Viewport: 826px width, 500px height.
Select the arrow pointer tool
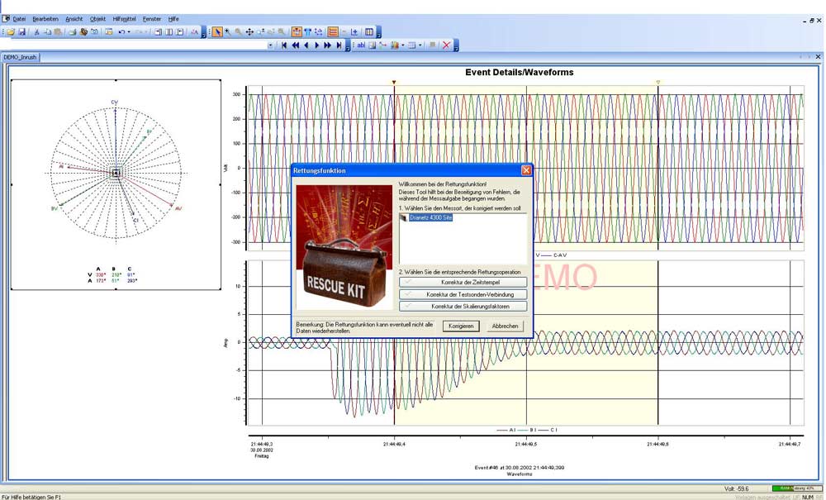pos(217,31)
